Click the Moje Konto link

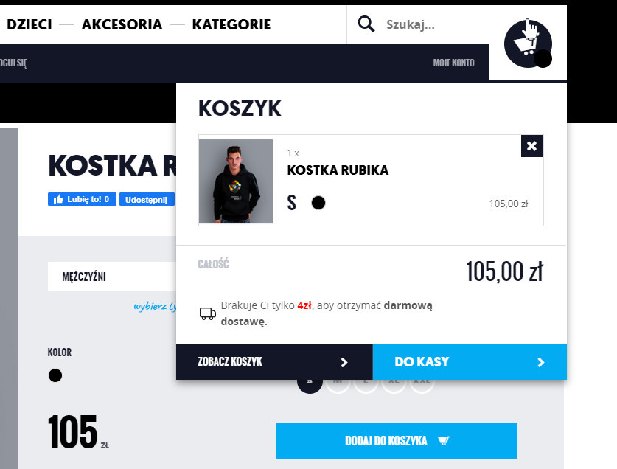(453, 63)
